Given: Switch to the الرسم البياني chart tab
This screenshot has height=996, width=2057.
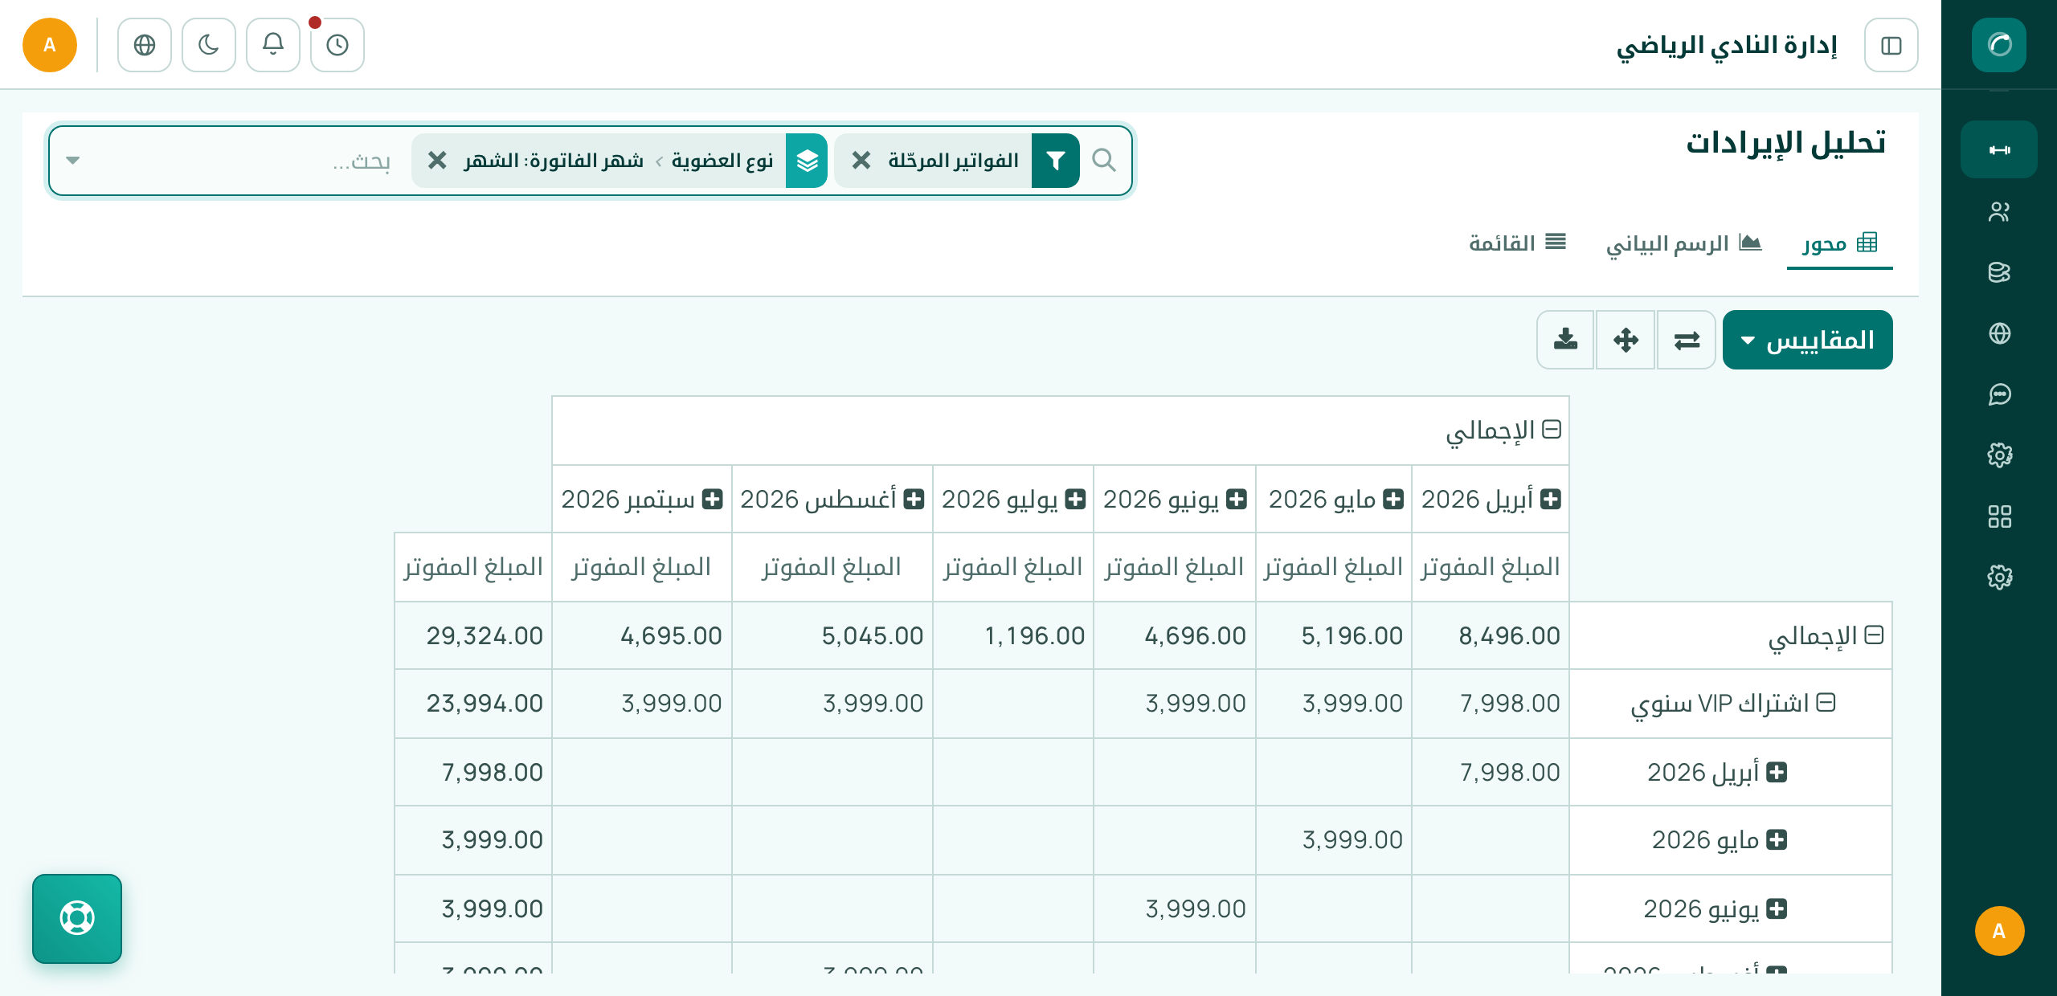Looking at the screenshot, I should pos(1683,243).
